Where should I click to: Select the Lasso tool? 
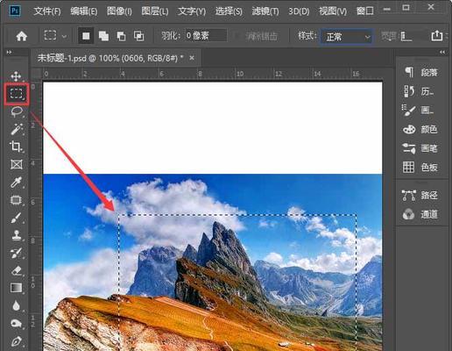(17, 111)
